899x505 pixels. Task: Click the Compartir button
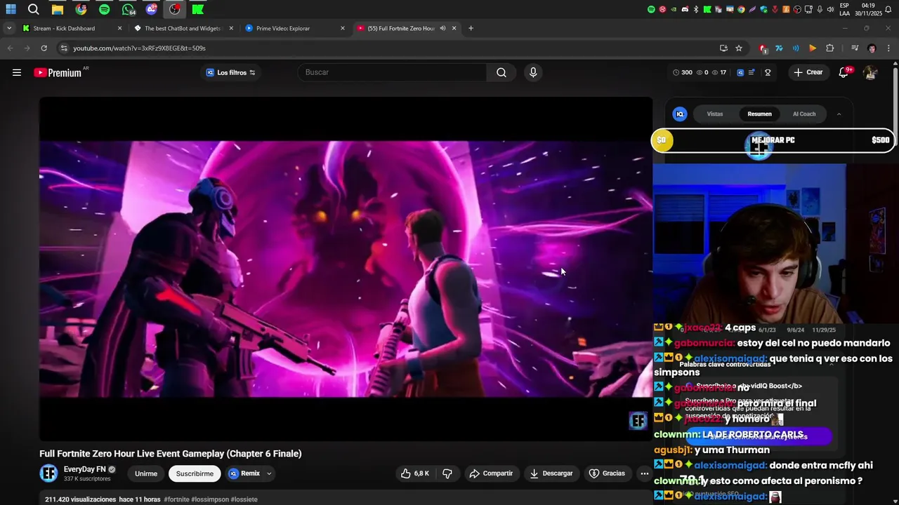pyautogui.click(x=491, y=473)
